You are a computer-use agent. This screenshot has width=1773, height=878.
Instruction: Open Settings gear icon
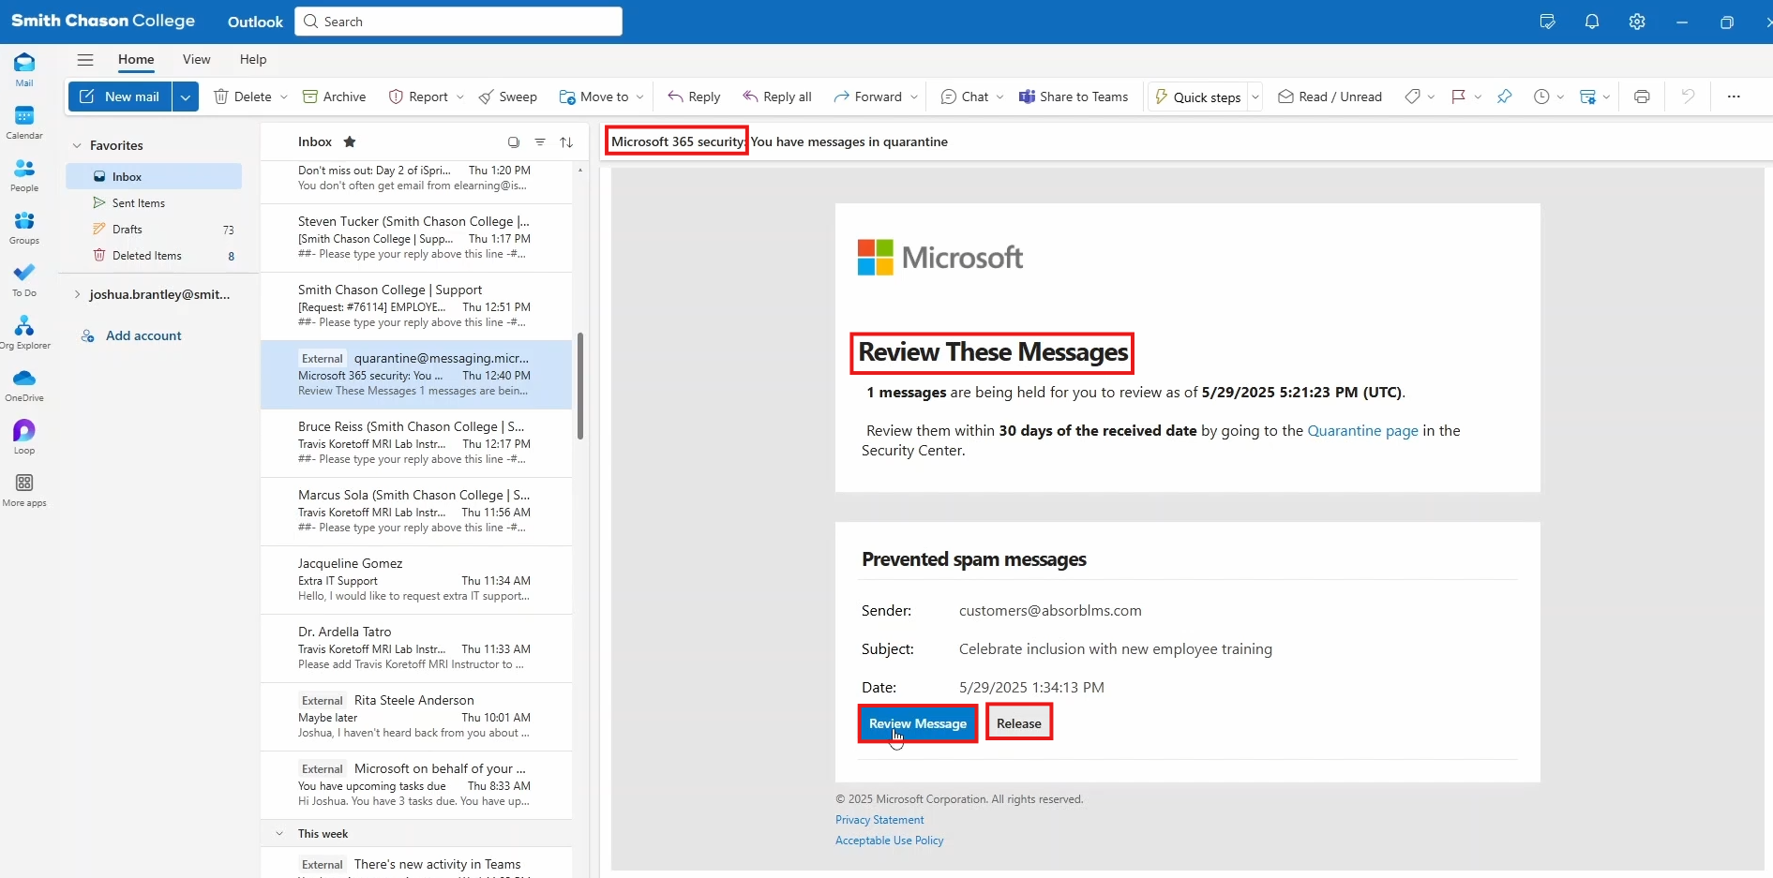(1637, 22)
